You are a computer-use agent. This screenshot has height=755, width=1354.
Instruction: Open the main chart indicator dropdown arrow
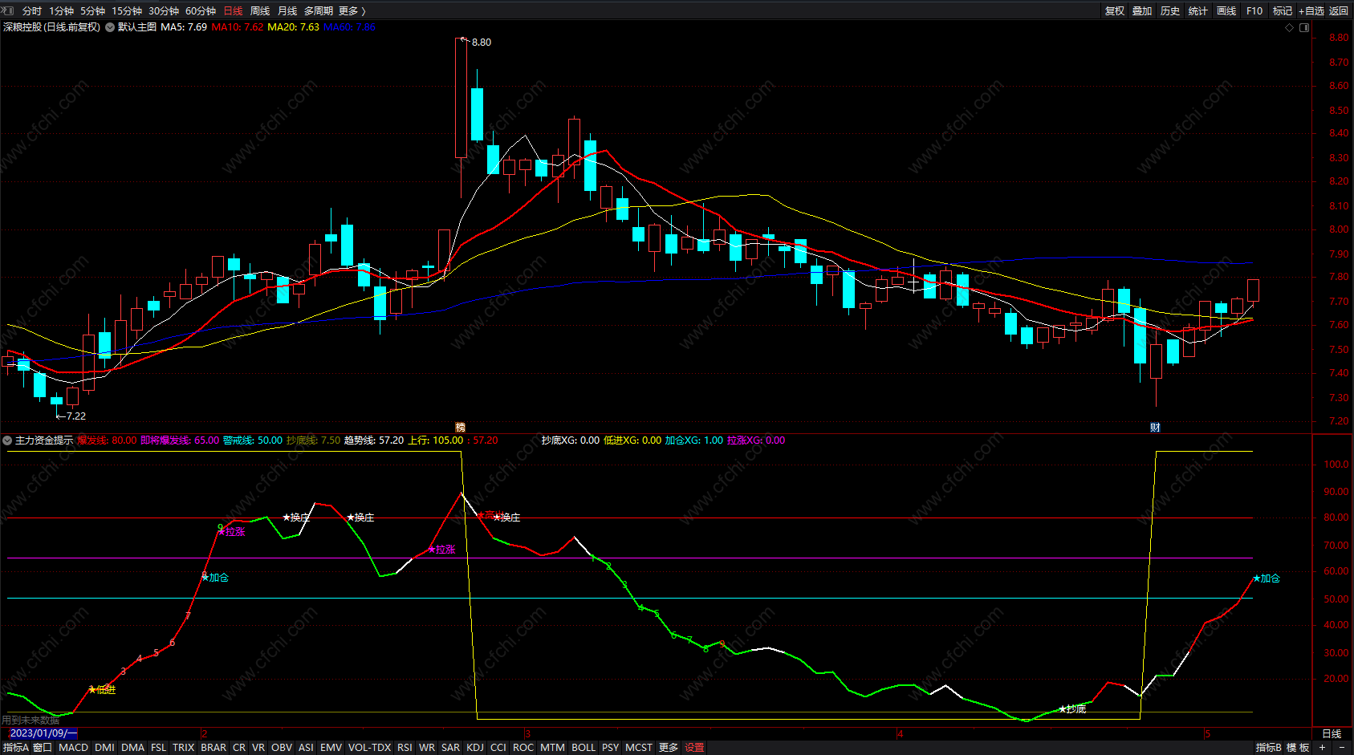coord(110,27)
